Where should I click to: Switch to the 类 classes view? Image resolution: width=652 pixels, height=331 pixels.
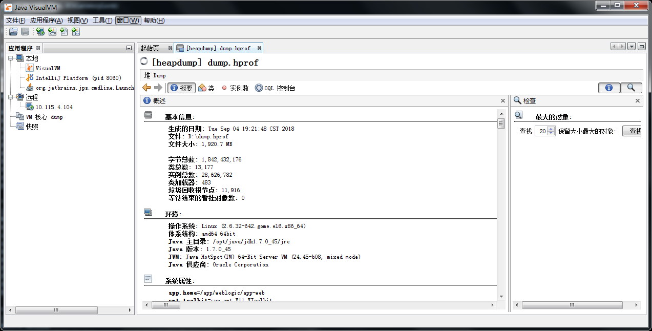206,88
